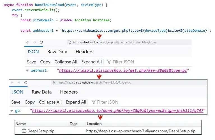
Task: Click padlock icon beside hkdownload.com URL
Action: pyautogui.click(x=70, y=42)
